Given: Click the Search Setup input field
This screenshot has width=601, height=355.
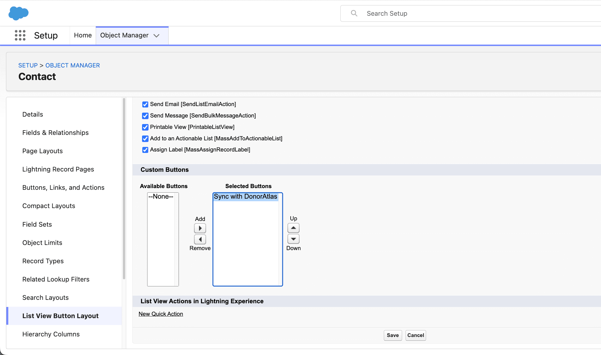Looking at the screenshot, I should (x=429, y=13).
